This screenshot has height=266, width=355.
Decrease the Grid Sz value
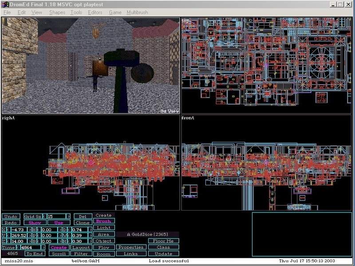coord(45,216)
